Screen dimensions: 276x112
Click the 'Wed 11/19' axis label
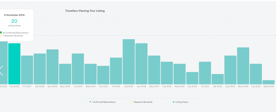[180, 87]
